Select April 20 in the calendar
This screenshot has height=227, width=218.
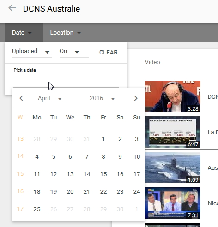pos(70,191)
